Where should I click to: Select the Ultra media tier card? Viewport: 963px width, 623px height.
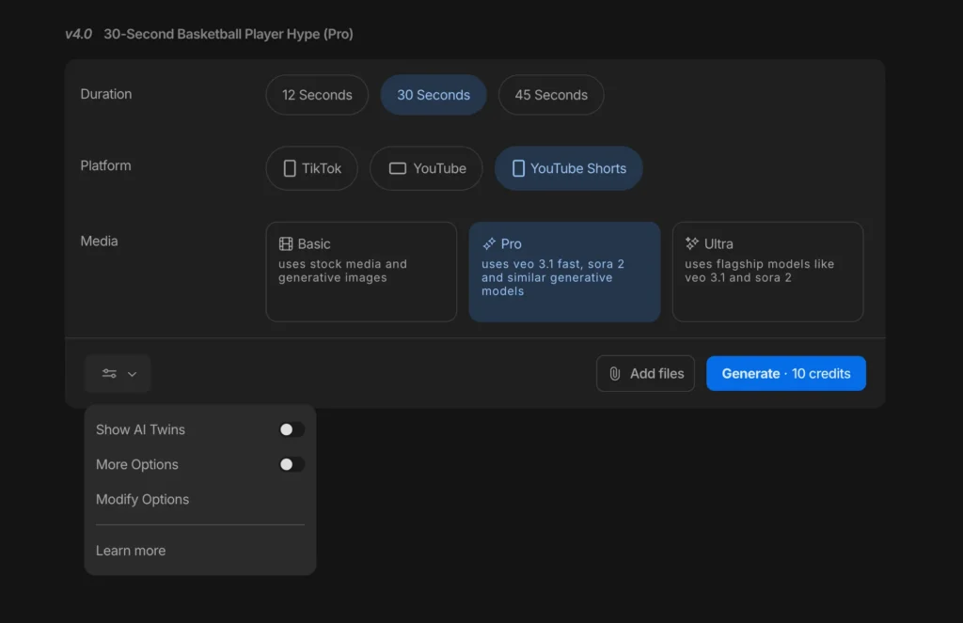[767, 272]
